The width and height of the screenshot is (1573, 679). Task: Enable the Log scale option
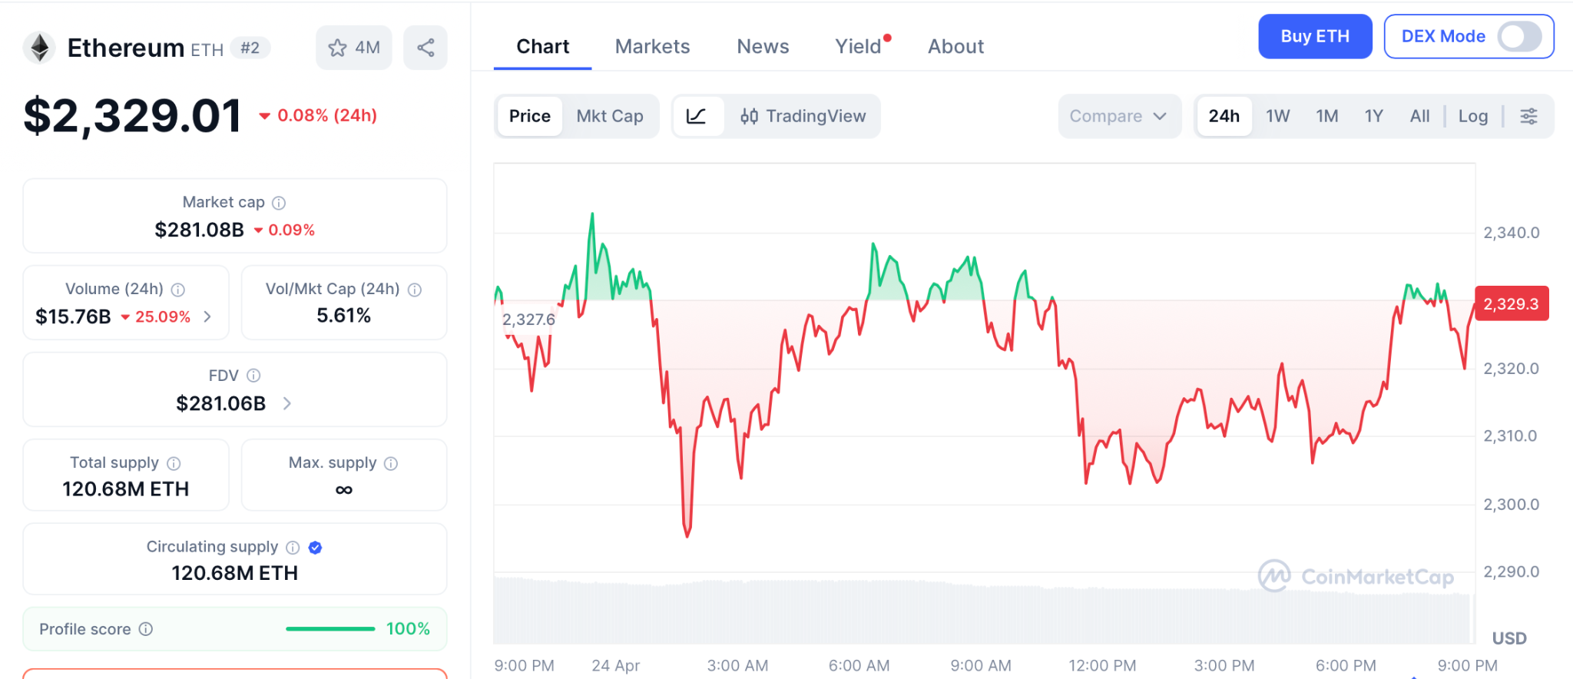(x=1472, y=116)
